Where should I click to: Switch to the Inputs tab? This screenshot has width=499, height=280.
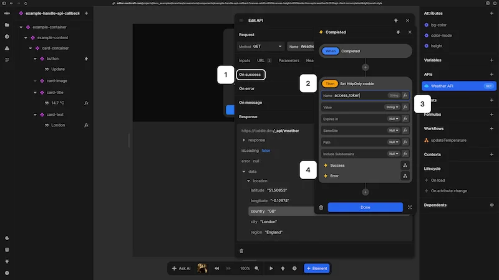click(245, 60)
